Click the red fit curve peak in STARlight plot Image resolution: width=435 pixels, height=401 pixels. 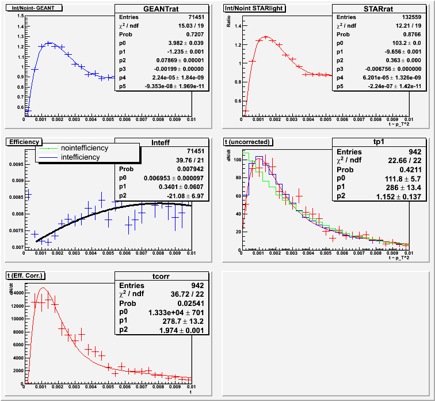point(265,37)
